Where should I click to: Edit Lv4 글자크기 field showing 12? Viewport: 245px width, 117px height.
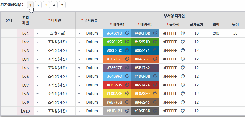click(x=197, y=59)
